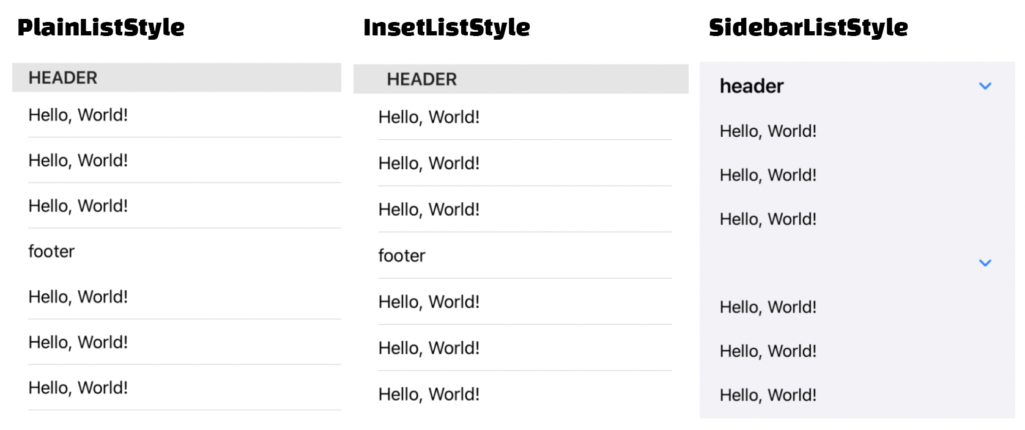Select first Hello, World! row in PlainListStyle
Viewport: 1025px width, 430px height.
[78, 115]
